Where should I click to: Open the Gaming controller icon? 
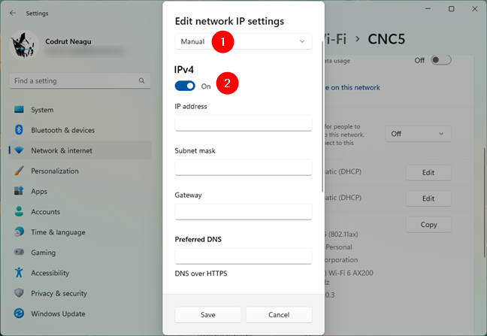(19, 253)
